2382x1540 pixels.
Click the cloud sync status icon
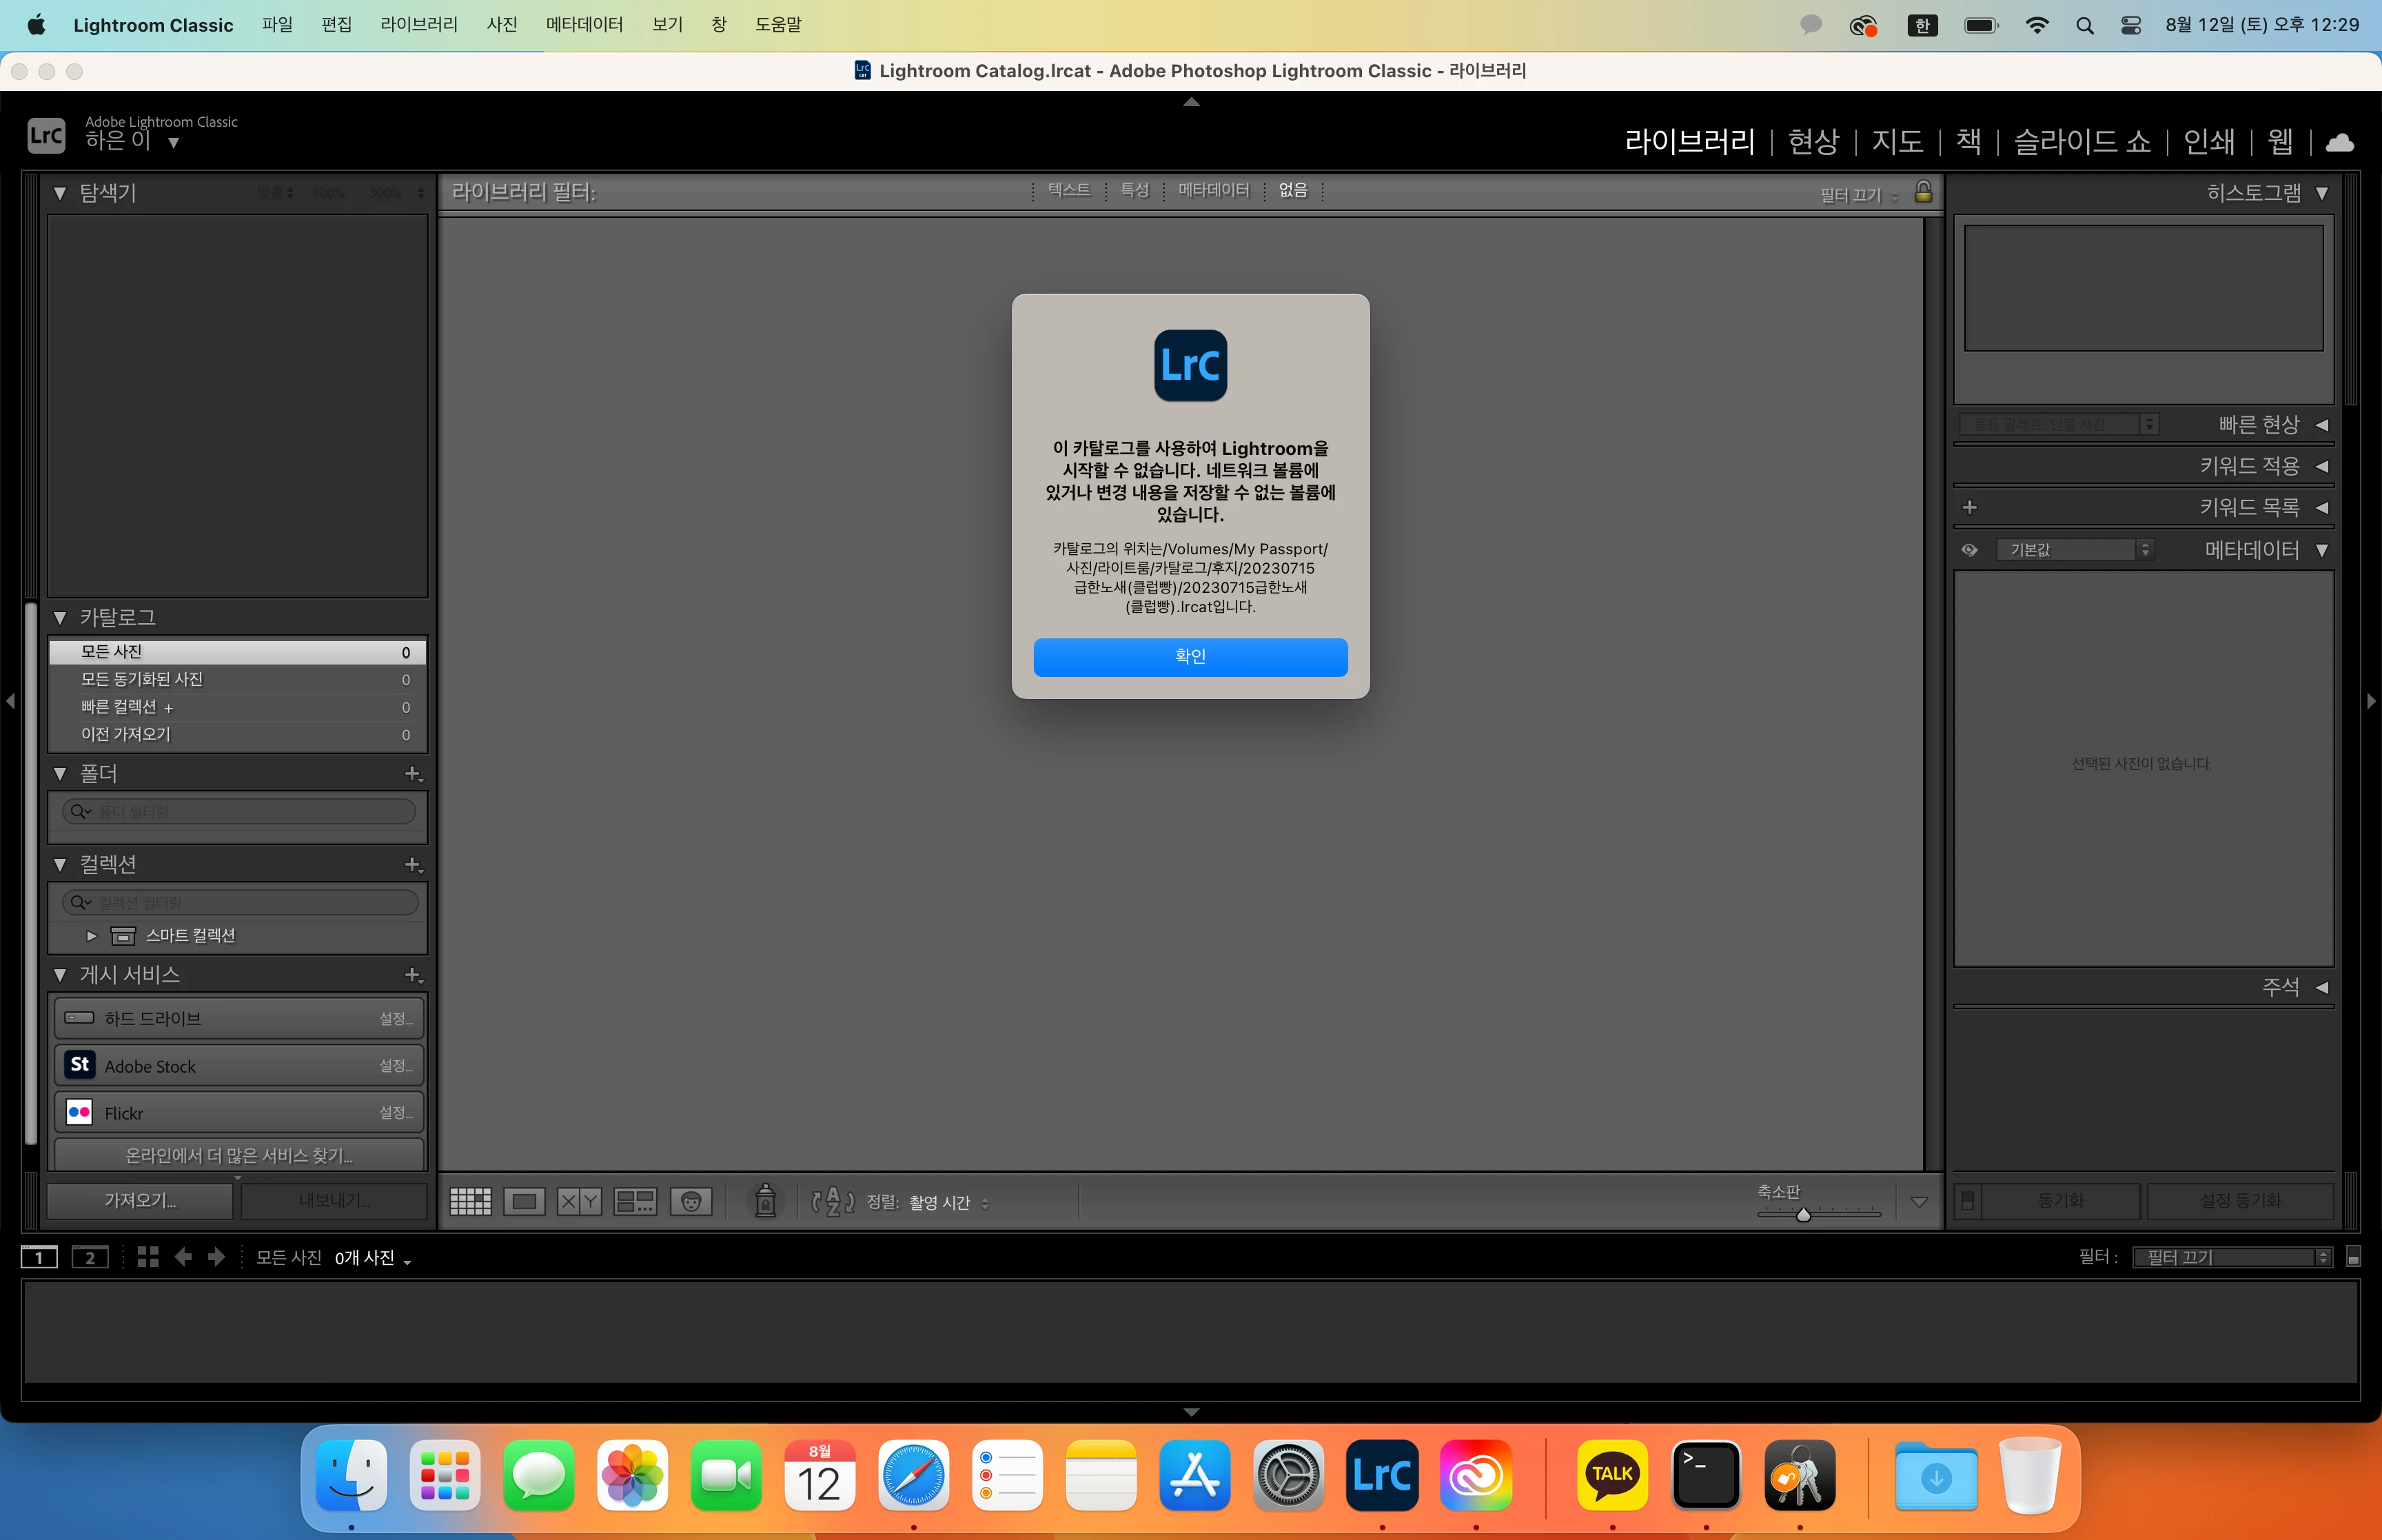(2339, 143)
